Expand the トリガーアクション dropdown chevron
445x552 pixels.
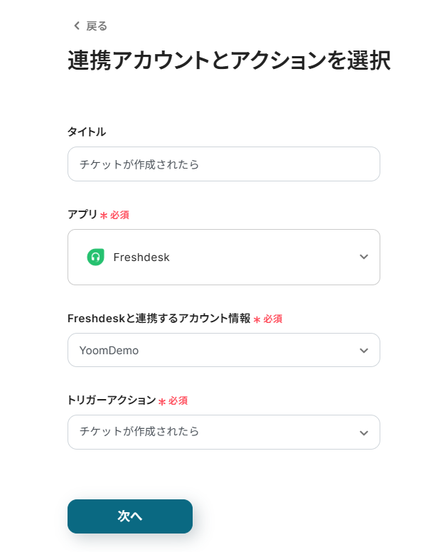pyautogui.click(x=364, y=432)
